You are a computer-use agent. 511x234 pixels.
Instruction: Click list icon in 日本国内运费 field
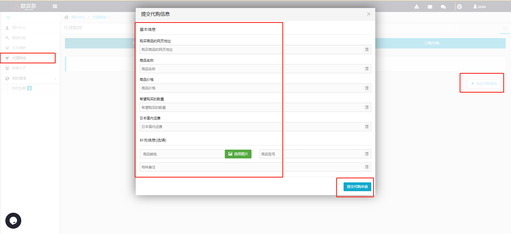tap(367, 127)
